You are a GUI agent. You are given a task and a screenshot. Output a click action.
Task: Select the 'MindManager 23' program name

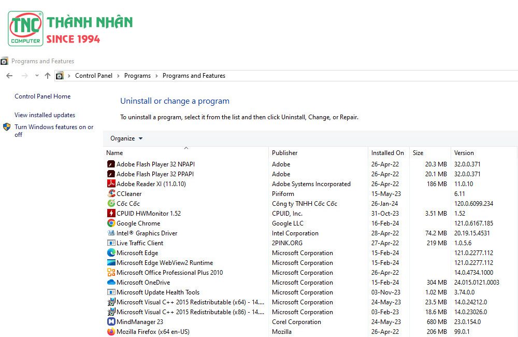pos(140,322)
